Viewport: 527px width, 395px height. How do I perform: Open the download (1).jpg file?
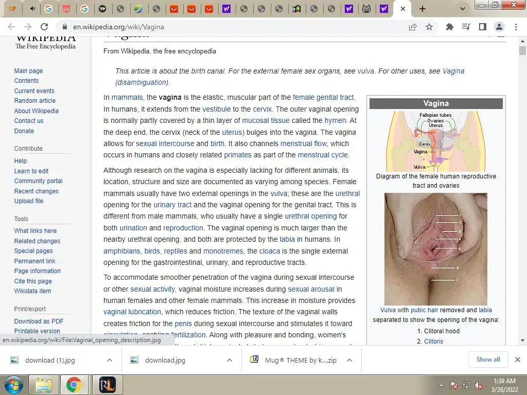pos(50,360)
